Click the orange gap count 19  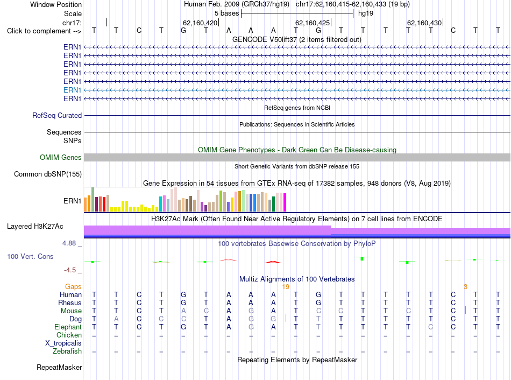point(286,287)
